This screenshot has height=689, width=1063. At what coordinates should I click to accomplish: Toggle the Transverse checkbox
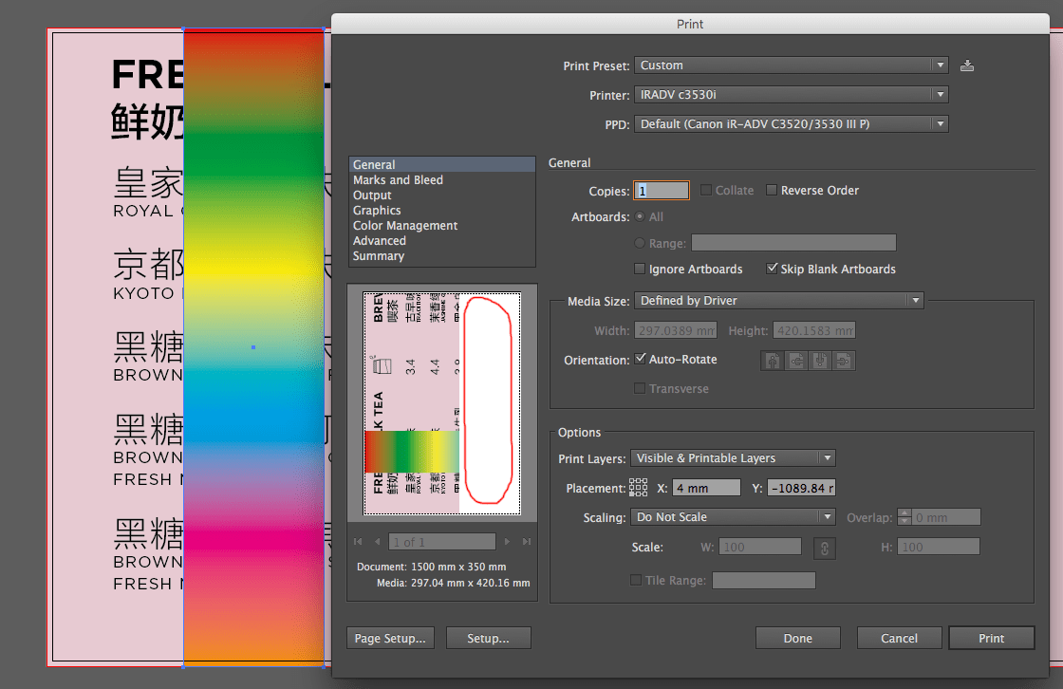(x=640, y=388)
